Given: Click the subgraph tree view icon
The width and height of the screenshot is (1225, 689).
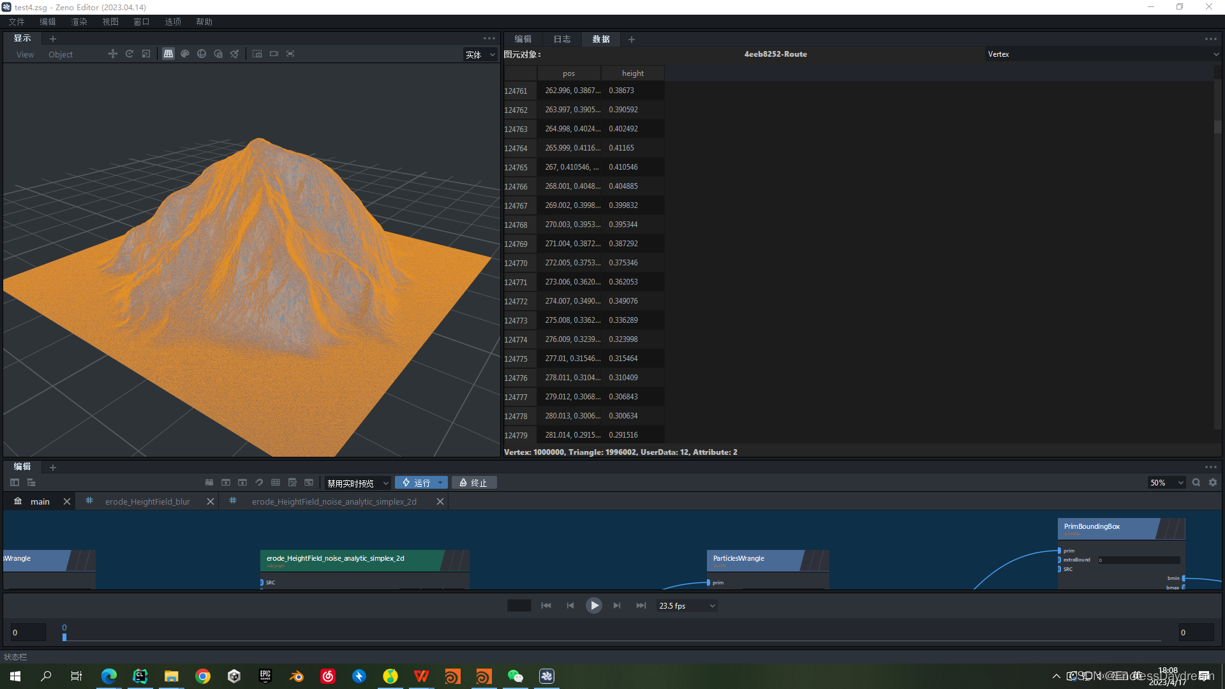Looking at the screenshot, I should 31,483.
